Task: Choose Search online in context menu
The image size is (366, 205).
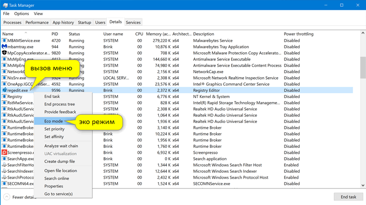Action: tap(63, 178)
